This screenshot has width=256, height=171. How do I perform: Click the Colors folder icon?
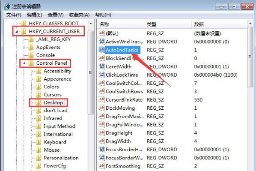39,87
